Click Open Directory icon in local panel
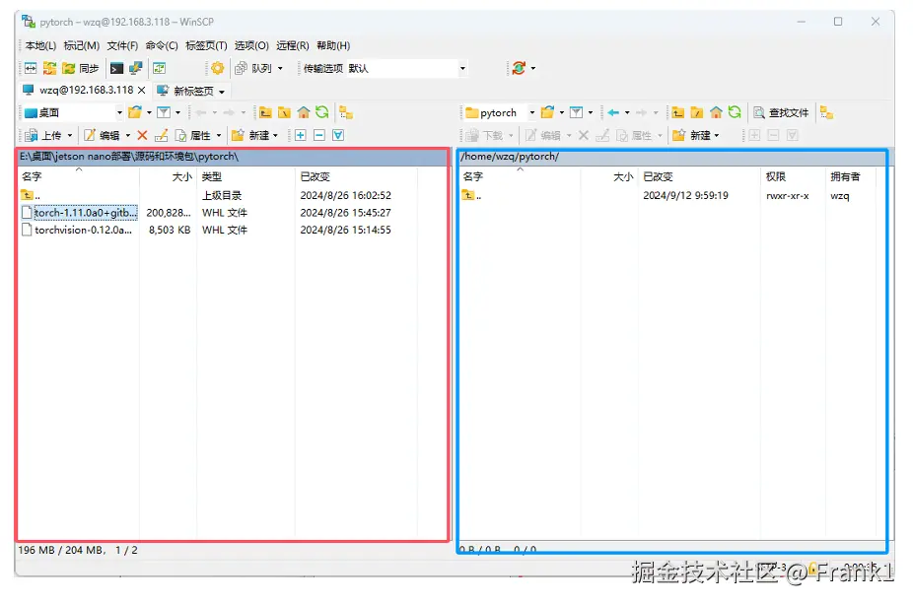Image resolution: width=913 pixels, height=604 pixels. tap(135, 112)
